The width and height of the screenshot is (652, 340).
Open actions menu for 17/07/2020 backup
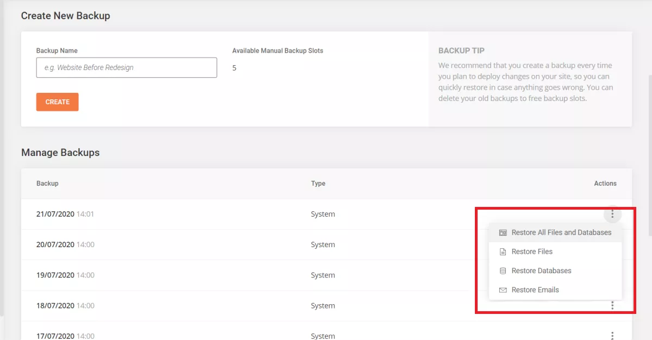612,336
